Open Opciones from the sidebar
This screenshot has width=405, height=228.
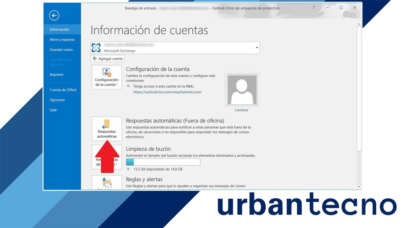(x=57, y=100)
